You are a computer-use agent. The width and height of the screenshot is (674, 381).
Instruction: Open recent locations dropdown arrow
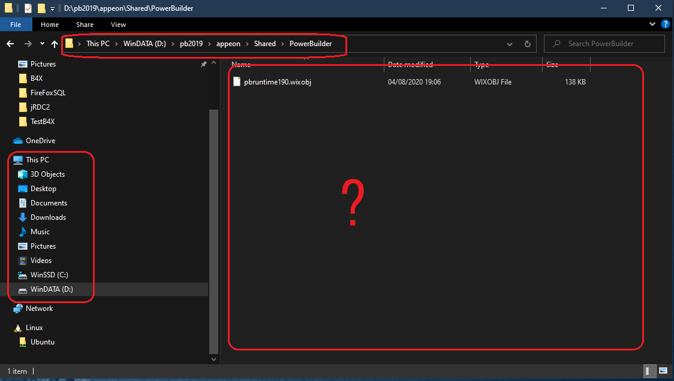pos(42,44)
